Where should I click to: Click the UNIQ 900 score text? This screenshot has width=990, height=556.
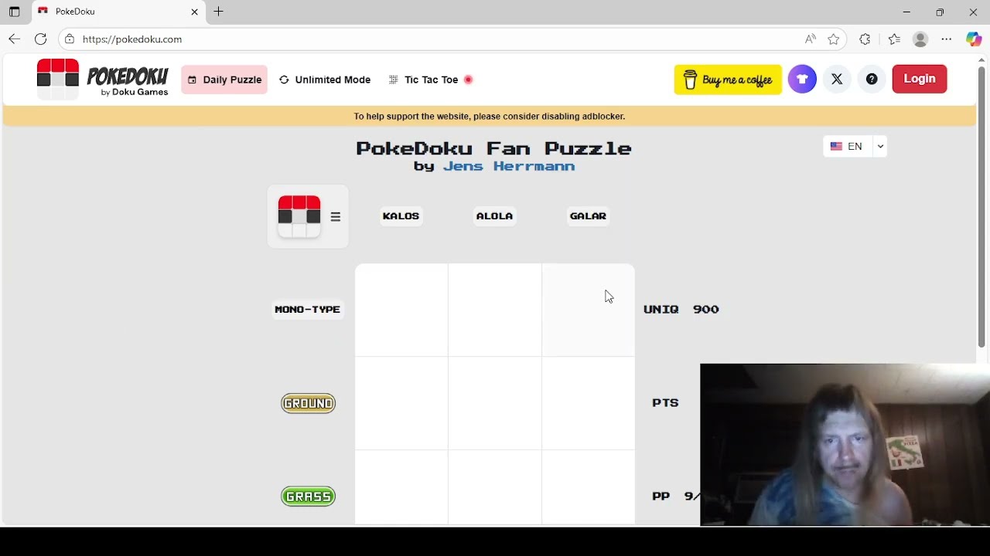681,309
